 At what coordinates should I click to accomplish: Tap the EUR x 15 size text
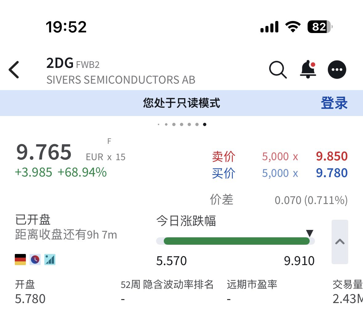coord(106,157)
